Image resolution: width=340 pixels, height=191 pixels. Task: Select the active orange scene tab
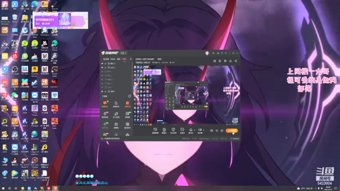[124, 59]
